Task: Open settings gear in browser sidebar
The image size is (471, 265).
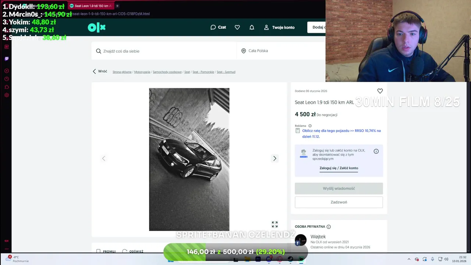Action: [x=6, y=95]
